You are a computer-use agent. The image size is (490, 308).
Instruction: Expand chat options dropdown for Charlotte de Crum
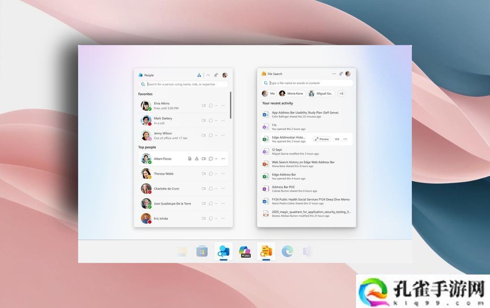216,188
